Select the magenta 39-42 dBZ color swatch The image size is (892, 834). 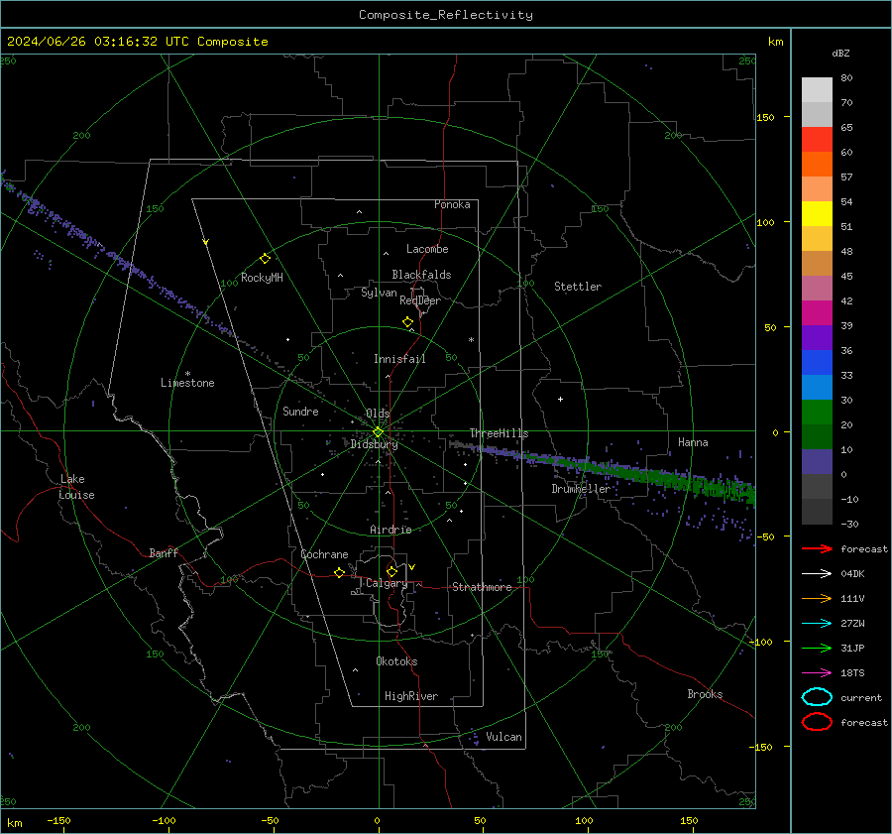point(817,313)
